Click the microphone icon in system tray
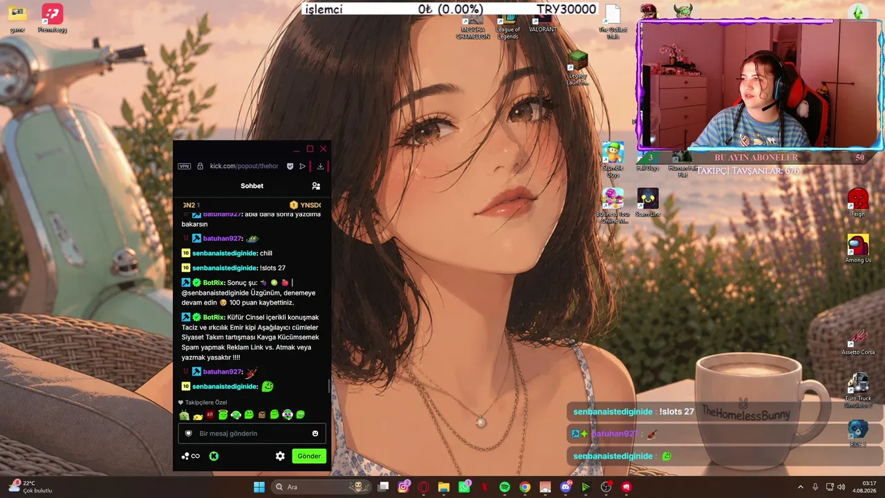The width and height of the screenshot is (885, 498). 815,487
